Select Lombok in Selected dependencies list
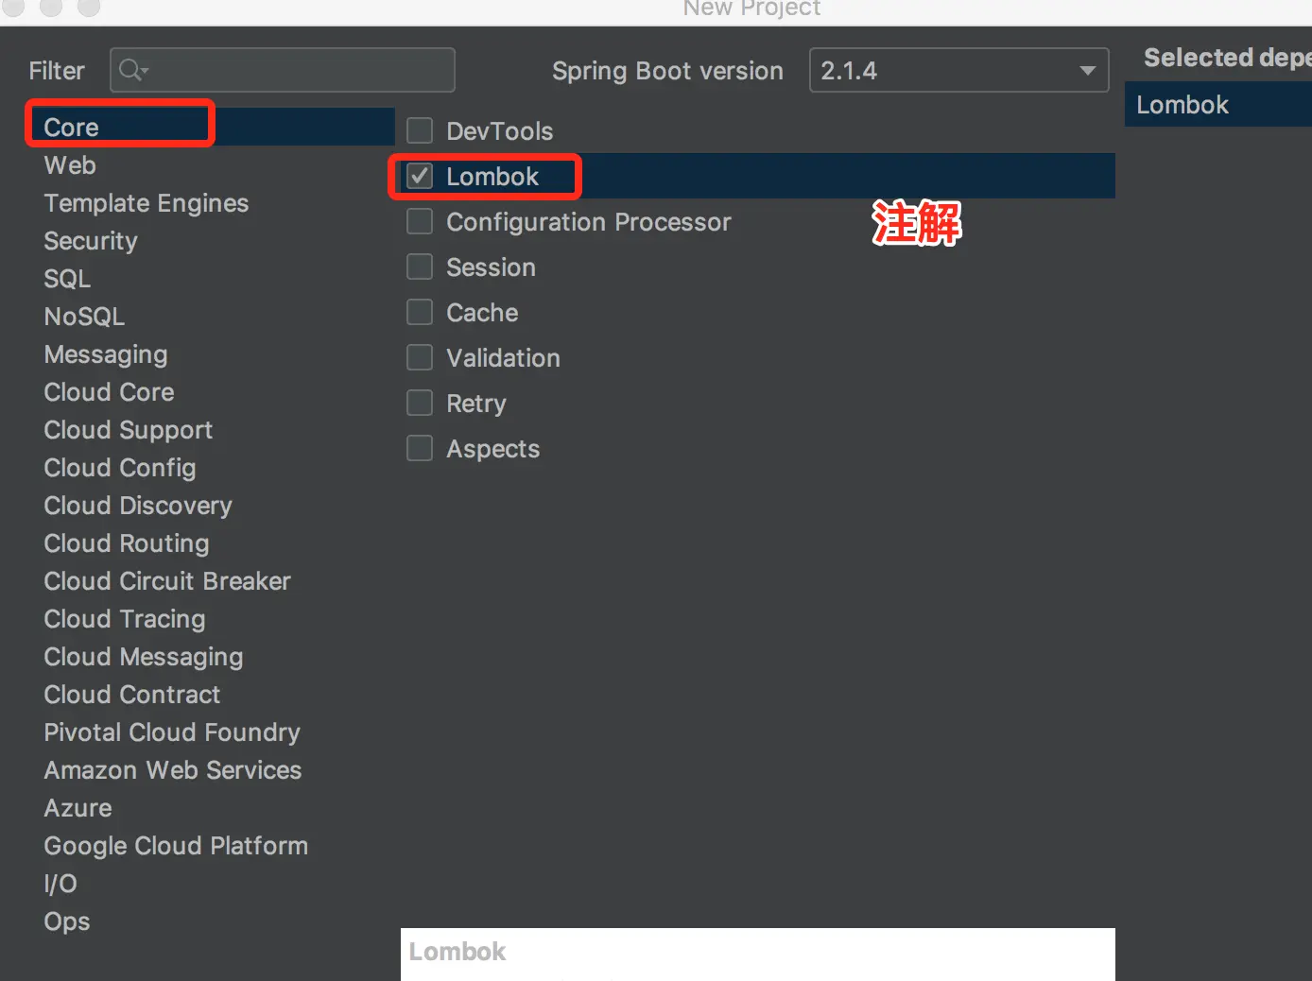1312x981 pixels. [1217, 105]
